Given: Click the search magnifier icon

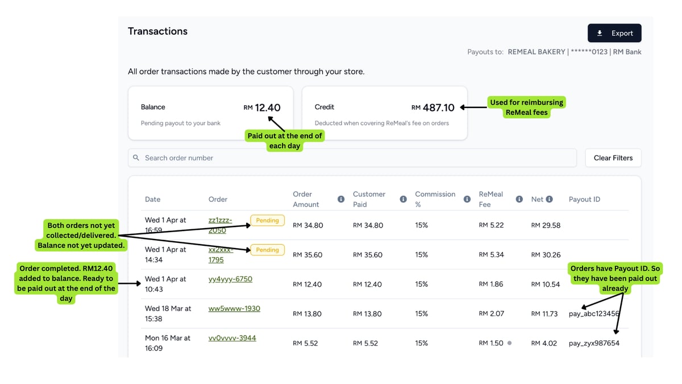Looking at the screenshot, I should tap(136, 158).
